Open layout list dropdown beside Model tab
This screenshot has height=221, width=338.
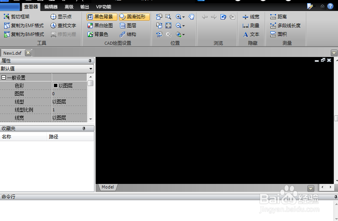click(x=310, y=188)
